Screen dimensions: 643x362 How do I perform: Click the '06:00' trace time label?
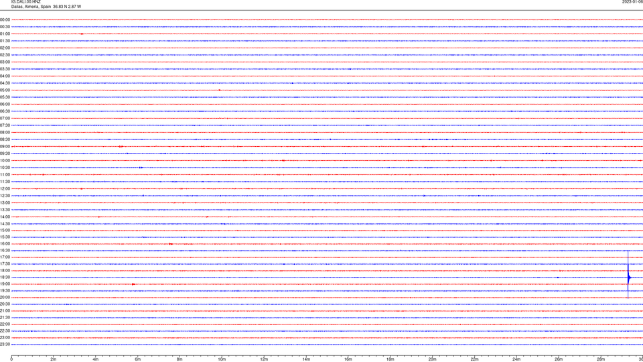click(5, 105)
